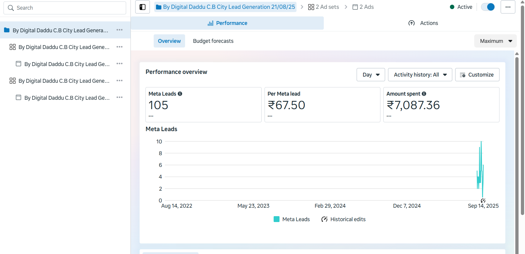
Task: Click the Meta Leads info icon
Action: click(x=180, y=94)
